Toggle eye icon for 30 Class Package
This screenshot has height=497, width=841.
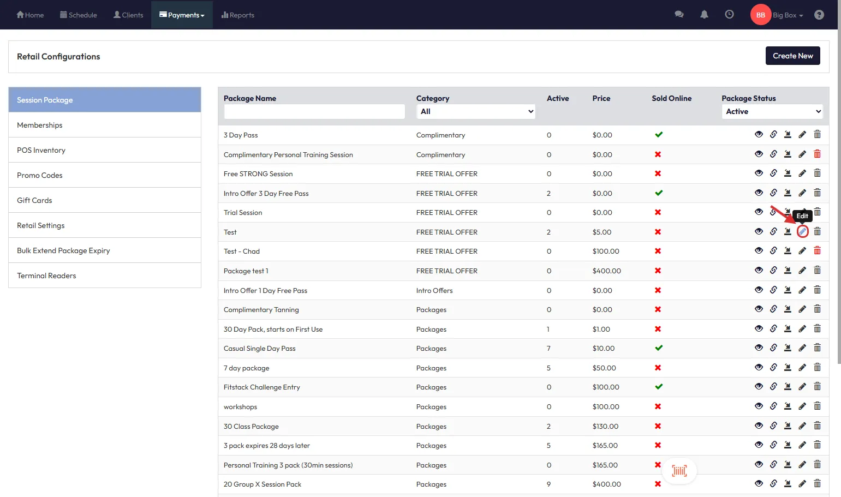(759, 426)
